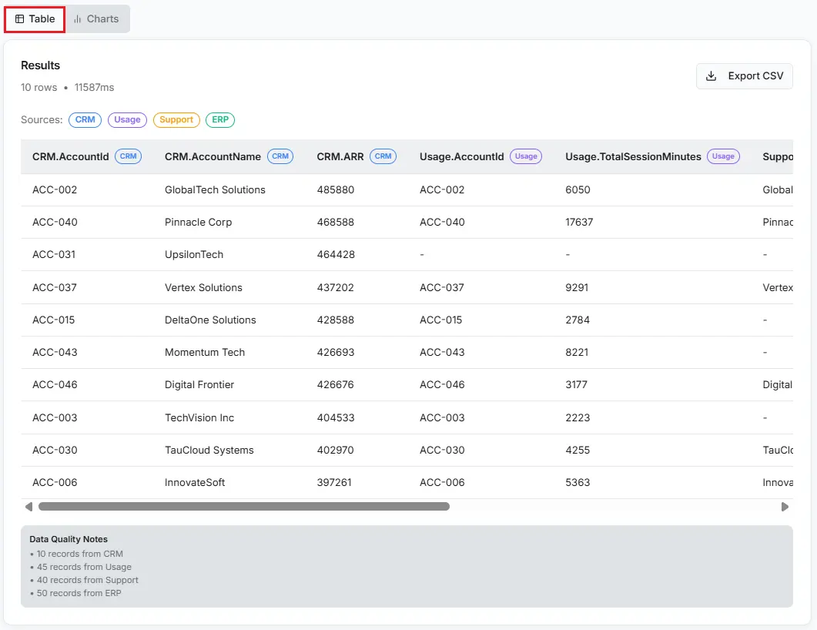The image size is (817, 630).
Task: Open the Charts tab
Action: point(96,19)
